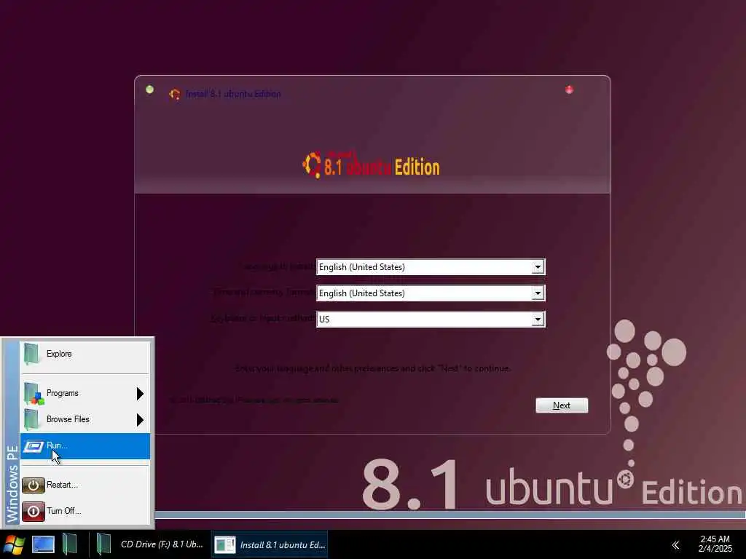Click the CD drive folder icon in taskbar
This screenshot has height=559, width=746.
click(x=103, y=544)
